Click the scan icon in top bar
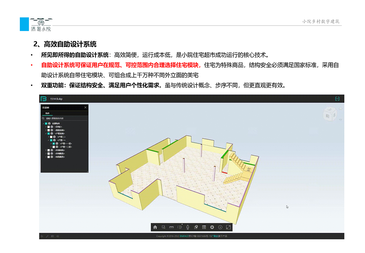This screenshot has height=253, width=365. coord(337,99)
